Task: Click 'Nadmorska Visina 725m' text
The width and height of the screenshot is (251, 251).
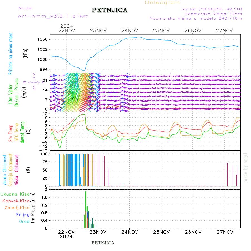Action: [213, 14]
